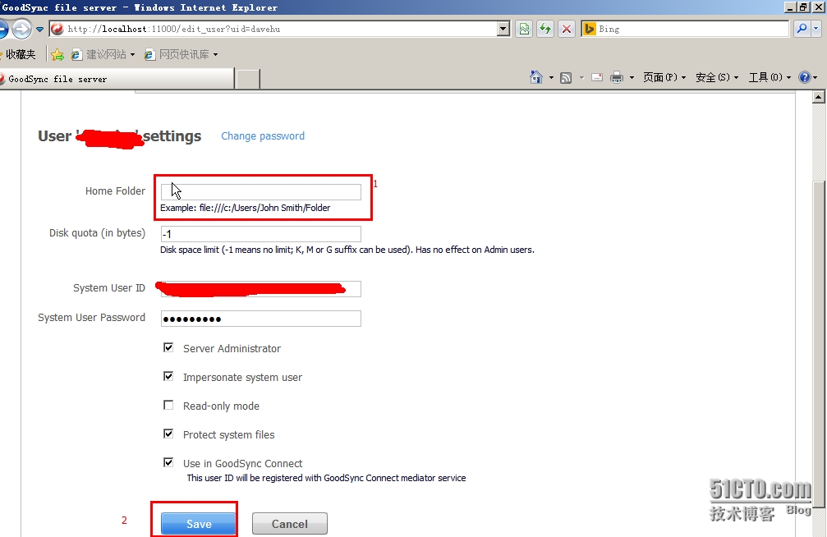The height and width of the screenshot is (537, 827).
Task: Open a new blank tab
Action: point(247,79)
